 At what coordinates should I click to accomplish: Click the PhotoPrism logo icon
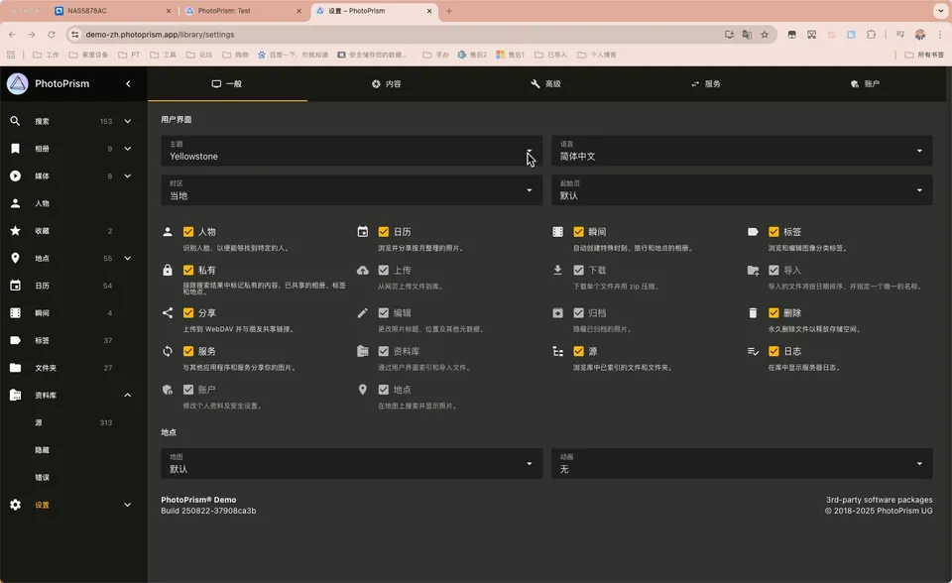[x=18, y=84]
